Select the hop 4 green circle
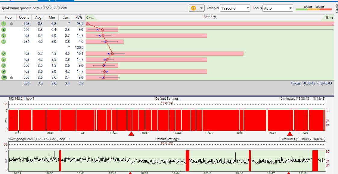 tap(4, 41)
